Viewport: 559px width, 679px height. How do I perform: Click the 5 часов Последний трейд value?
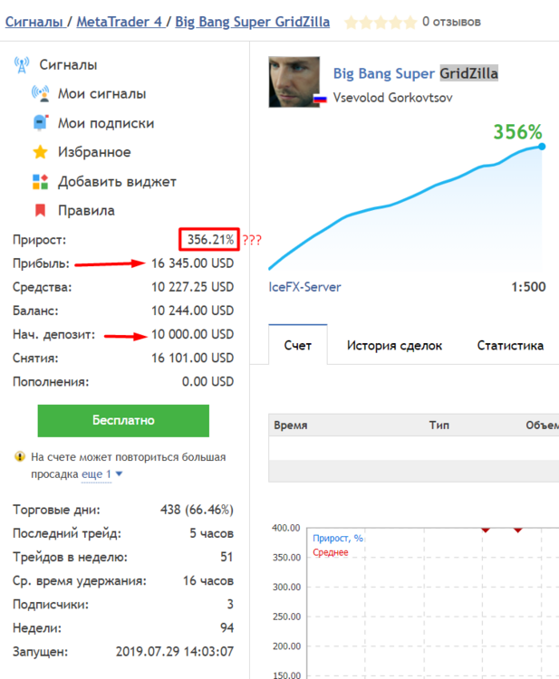211,533
